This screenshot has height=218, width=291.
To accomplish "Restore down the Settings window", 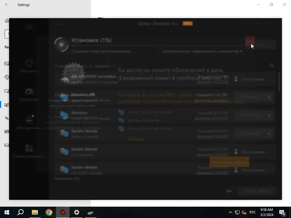I will click(x=271, y=5).
